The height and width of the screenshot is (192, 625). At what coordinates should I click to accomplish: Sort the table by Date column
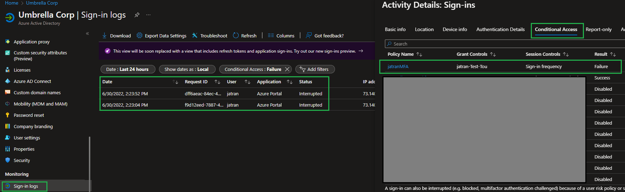[175, 82]
